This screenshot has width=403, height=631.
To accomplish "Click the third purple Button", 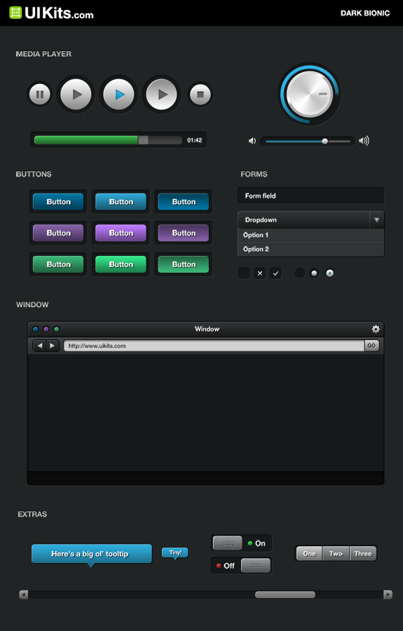I will tap(183, 233).
